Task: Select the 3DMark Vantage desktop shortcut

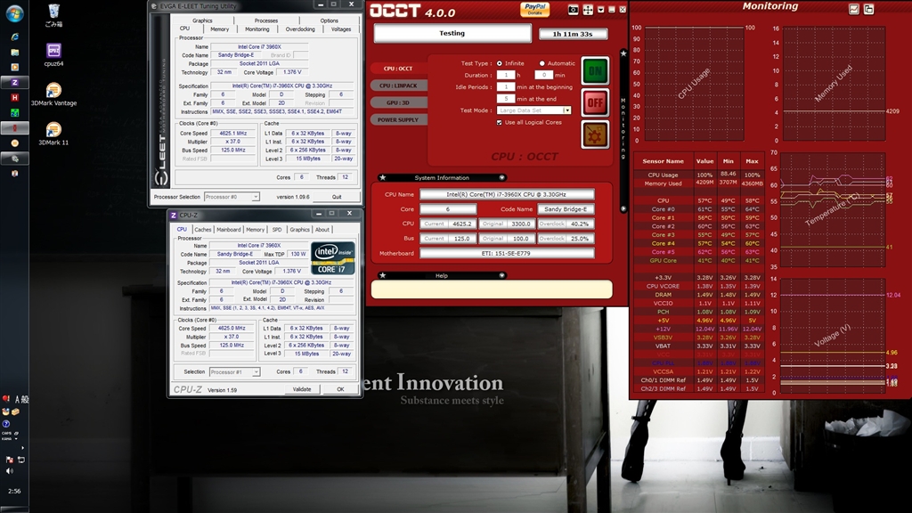Action: click(x=53, y=94)
